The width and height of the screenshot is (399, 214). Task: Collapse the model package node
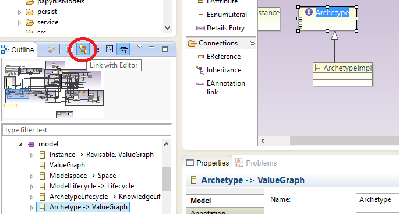click(x=20, y=145)
